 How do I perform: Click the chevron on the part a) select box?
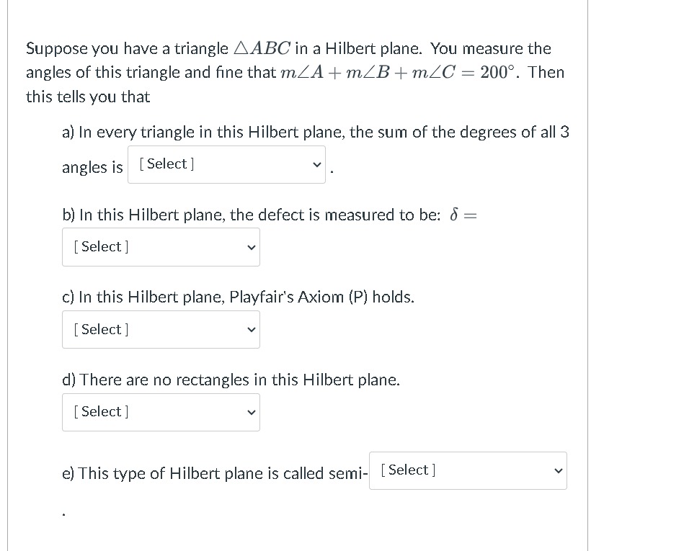click(x=316, y=164)
